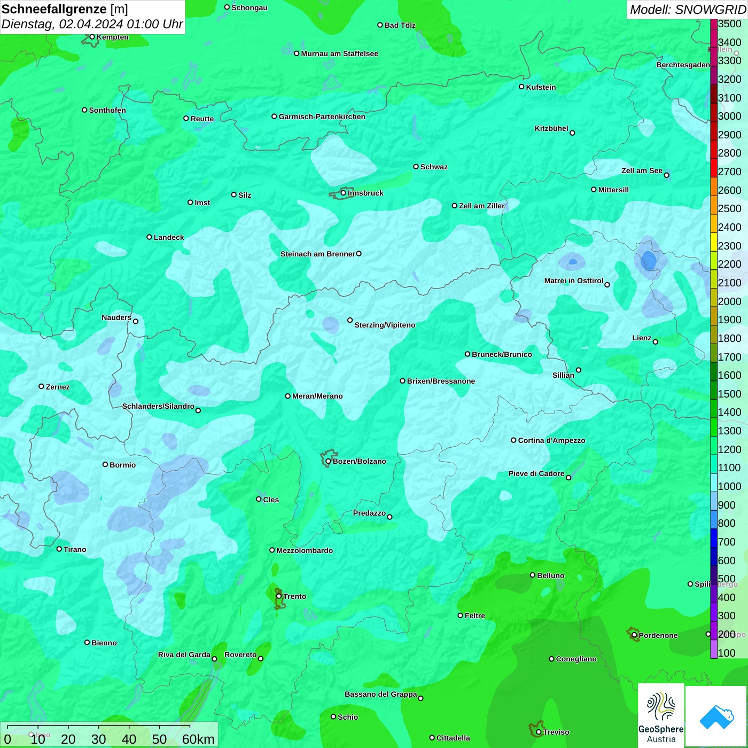This screenshot has height=748, width=748.
Task: Click the GeoSphere Austria logo
Action: [x=661, y=715]
